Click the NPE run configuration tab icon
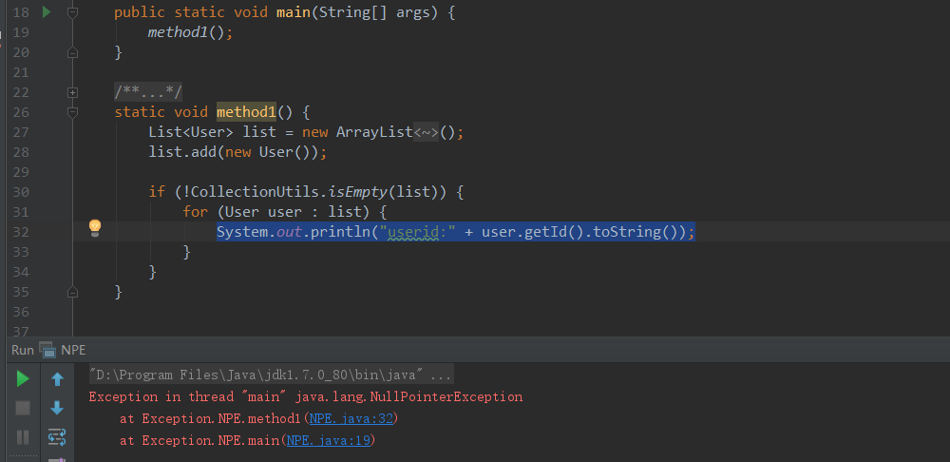950x462 pixels. (47, 350)
